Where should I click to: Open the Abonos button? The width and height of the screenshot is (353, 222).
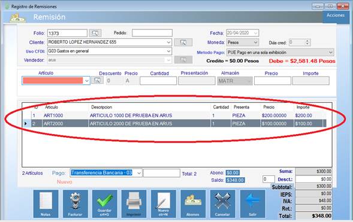pos(193,203)
